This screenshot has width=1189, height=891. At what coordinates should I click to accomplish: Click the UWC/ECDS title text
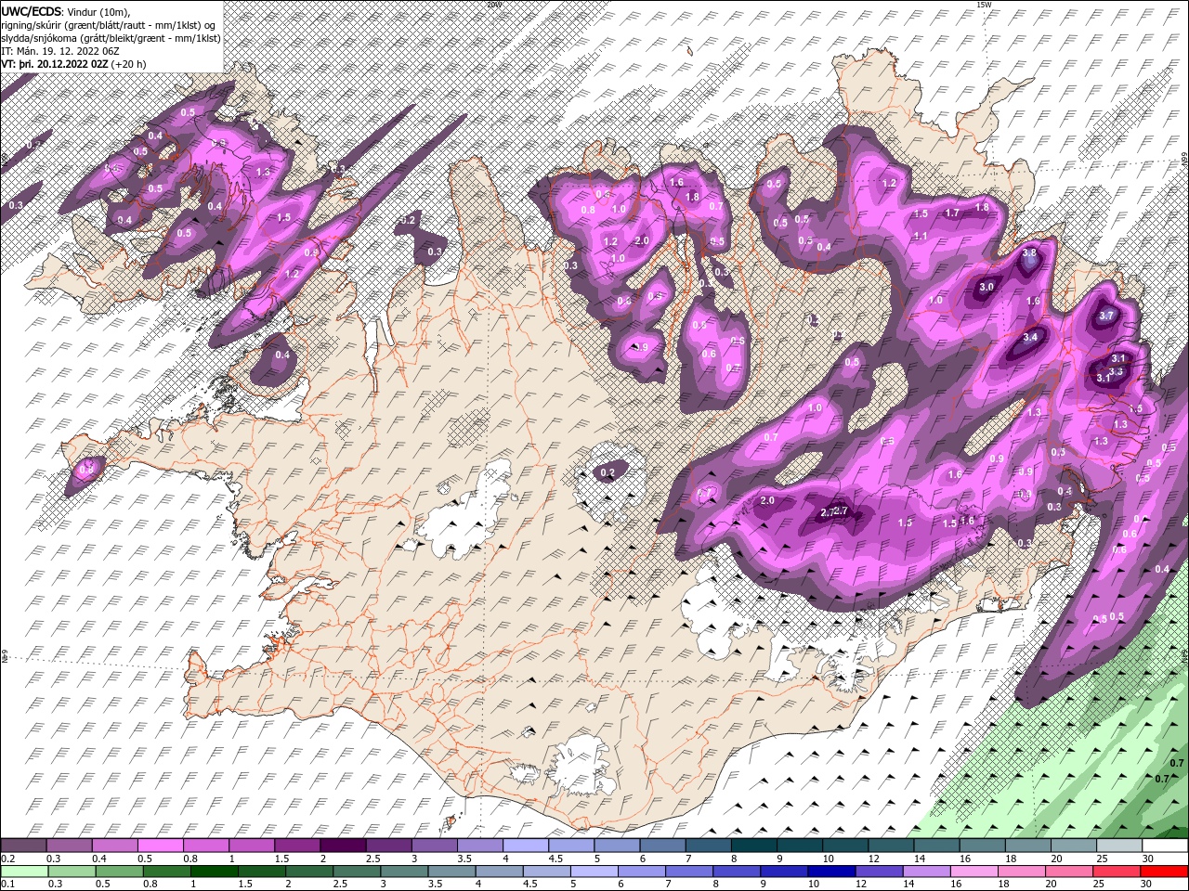pos(32,11)
